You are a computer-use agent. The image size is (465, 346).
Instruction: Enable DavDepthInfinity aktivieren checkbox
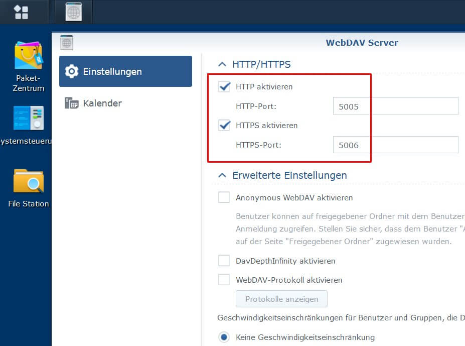click(x=224, y=261)
